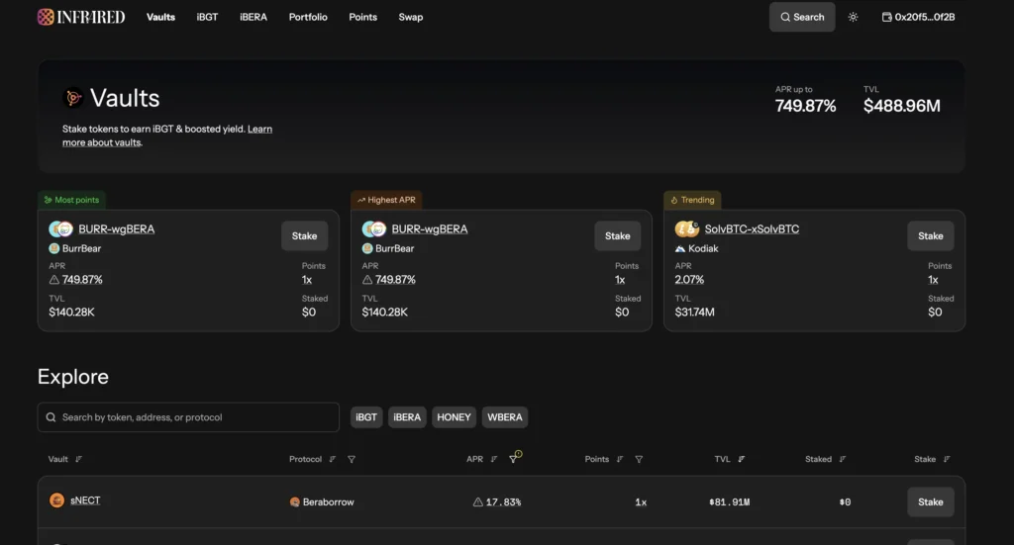Click the Beraborrow protocol icon
The height and width of the screenshot is (545, 1014).
pos(295,501)
